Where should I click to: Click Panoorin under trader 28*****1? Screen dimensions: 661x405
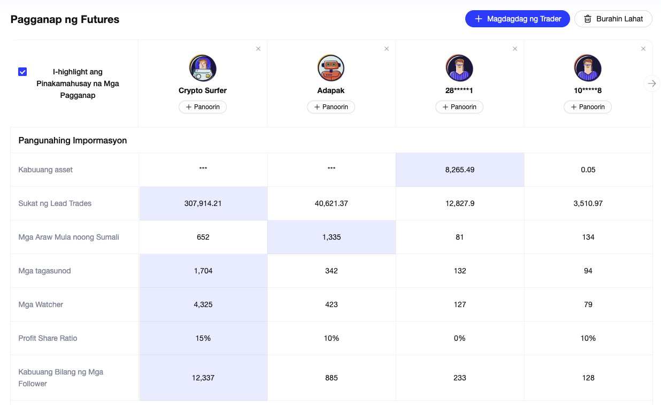(x=459, y=107)
